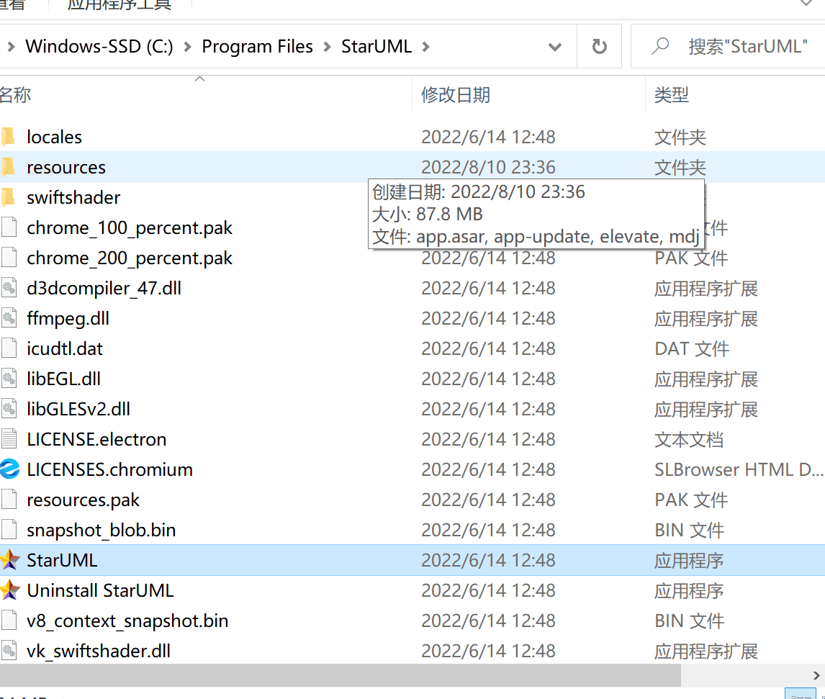Select file name libGLESv2.dll
This screenshot has height=699, width=825.
point(78,409)
